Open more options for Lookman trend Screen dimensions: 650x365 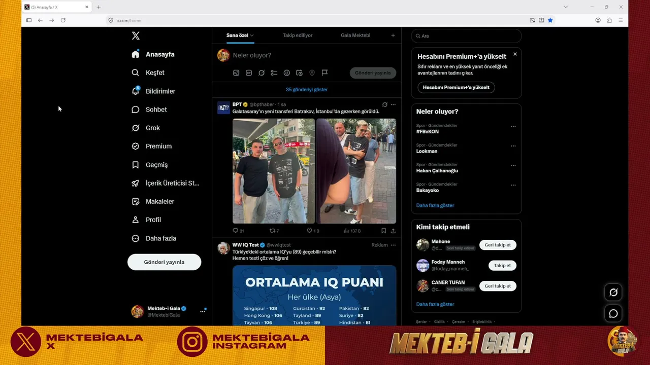point(513,146)
